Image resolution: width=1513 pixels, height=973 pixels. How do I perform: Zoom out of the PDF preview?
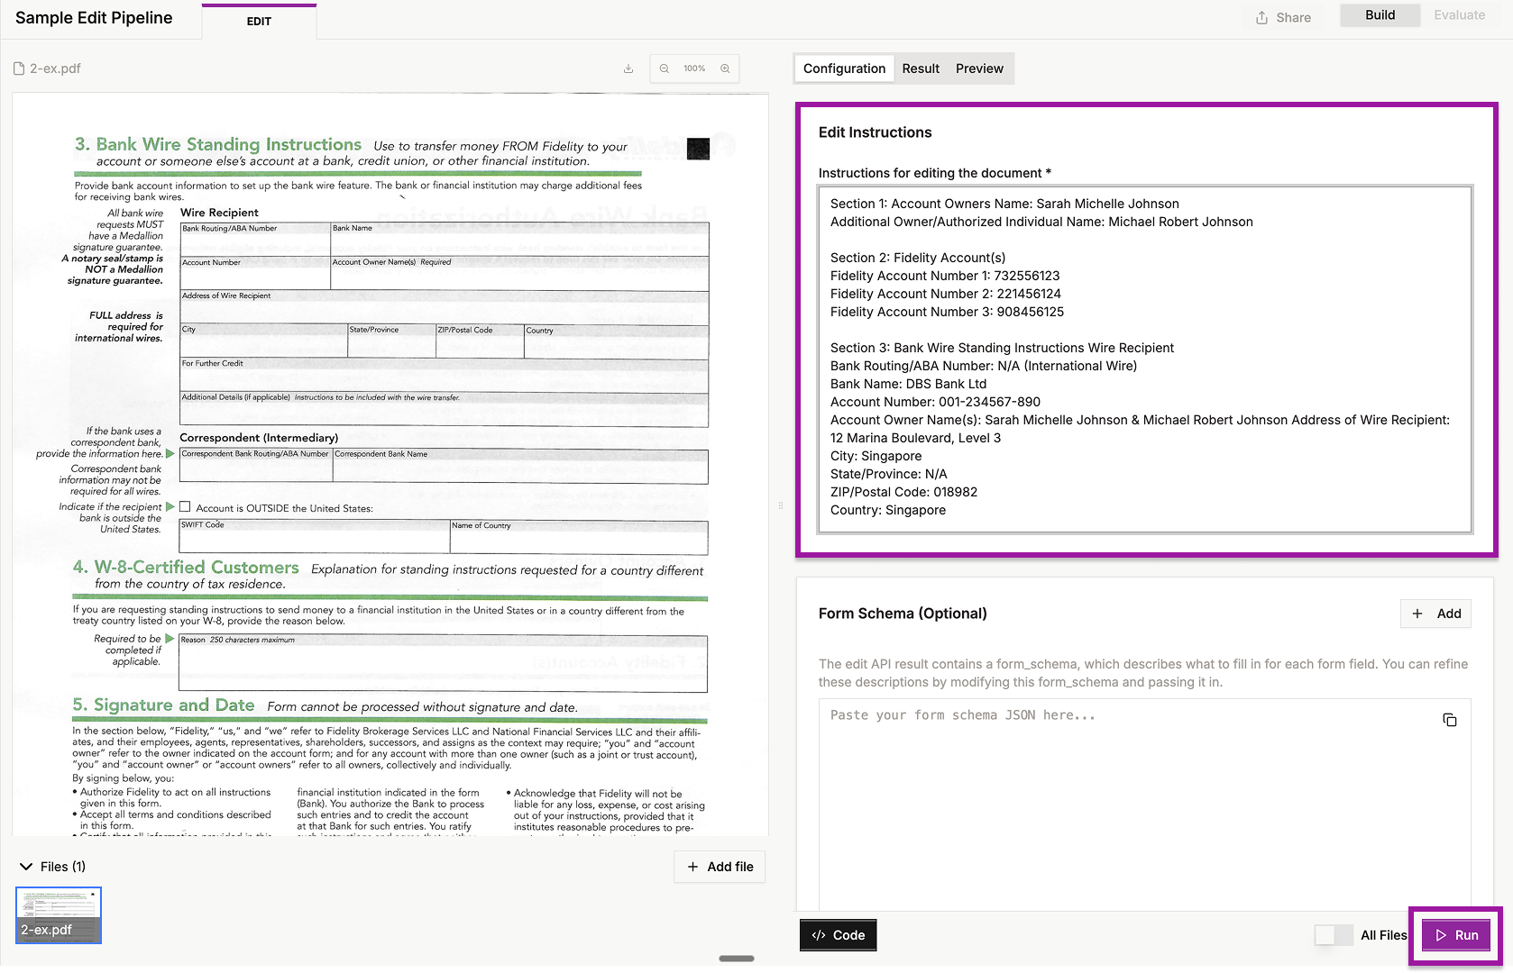coord(665,68)
